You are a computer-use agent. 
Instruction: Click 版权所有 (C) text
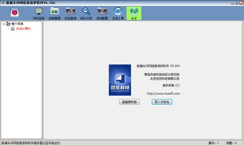pyautogui.click(x=171, y=85)
